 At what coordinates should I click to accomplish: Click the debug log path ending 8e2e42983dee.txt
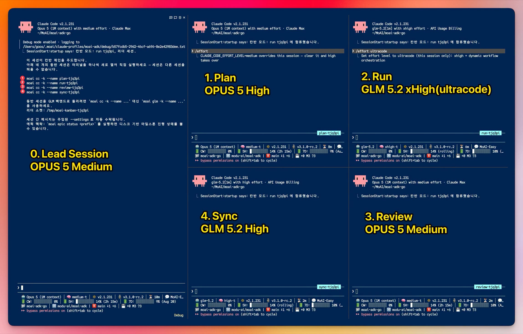(104, 47)
